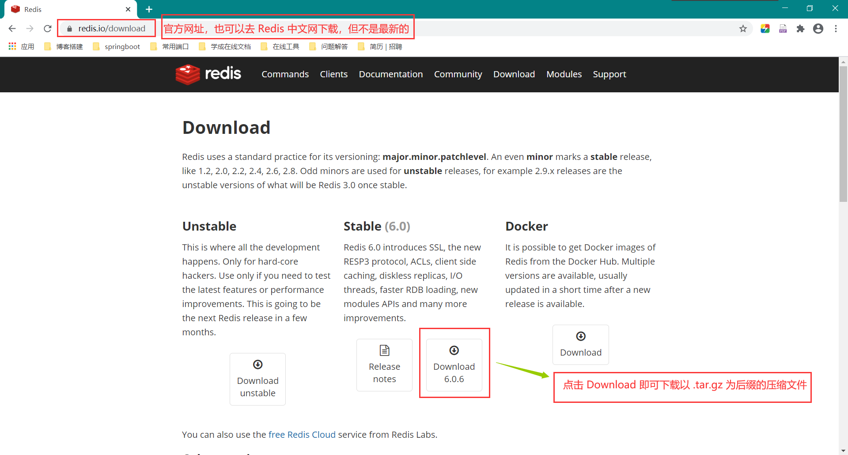Click the address bar showing redis.io/download
Screen dimensions: 848x455
click(x=111, y=29)
